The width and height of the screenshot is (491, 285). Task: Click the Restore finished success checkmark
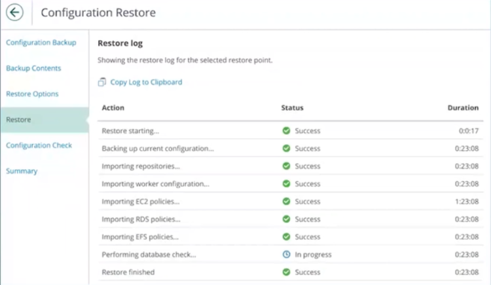click(286, 272)
